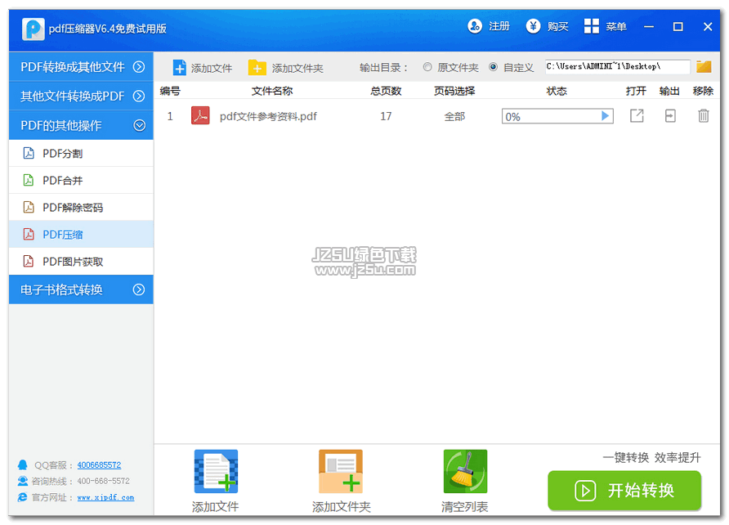Select the 原文件夹 radio button
The image size is (729, 525).
(x=427, y=67)
